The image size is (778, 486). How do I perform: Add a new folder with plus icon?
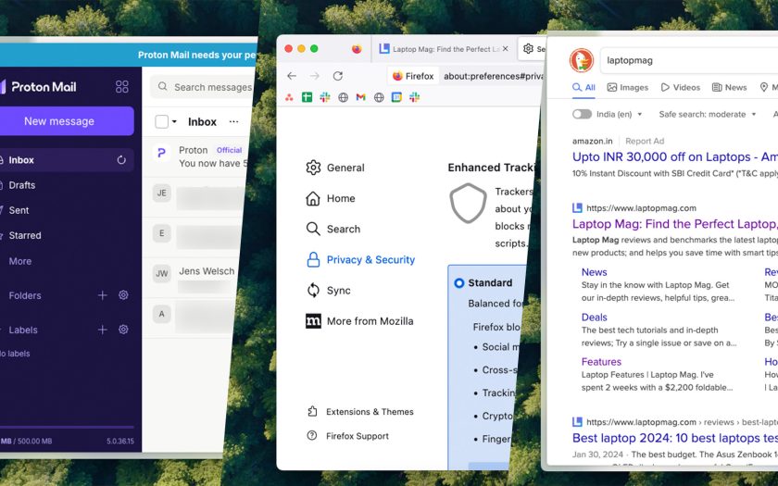(x=102, y=295)
